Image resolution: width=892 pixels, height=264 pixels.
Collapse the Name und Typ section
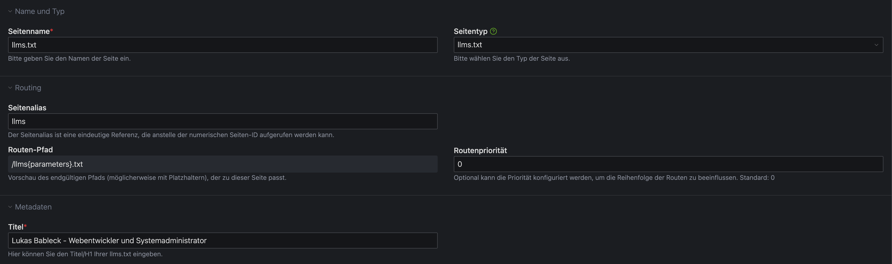click(10, 11)
